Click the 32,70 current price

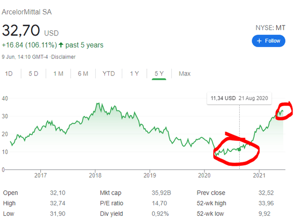click(21, 30)
